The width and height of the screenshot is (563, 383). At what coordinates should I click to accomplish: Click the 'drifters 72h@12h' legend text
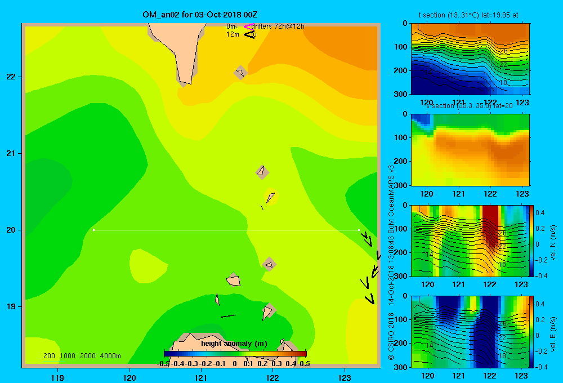pos(278,26)
